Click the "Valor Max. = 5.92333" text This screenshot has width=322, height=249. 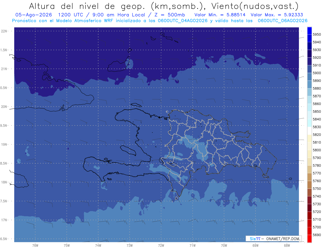point(277,15)
